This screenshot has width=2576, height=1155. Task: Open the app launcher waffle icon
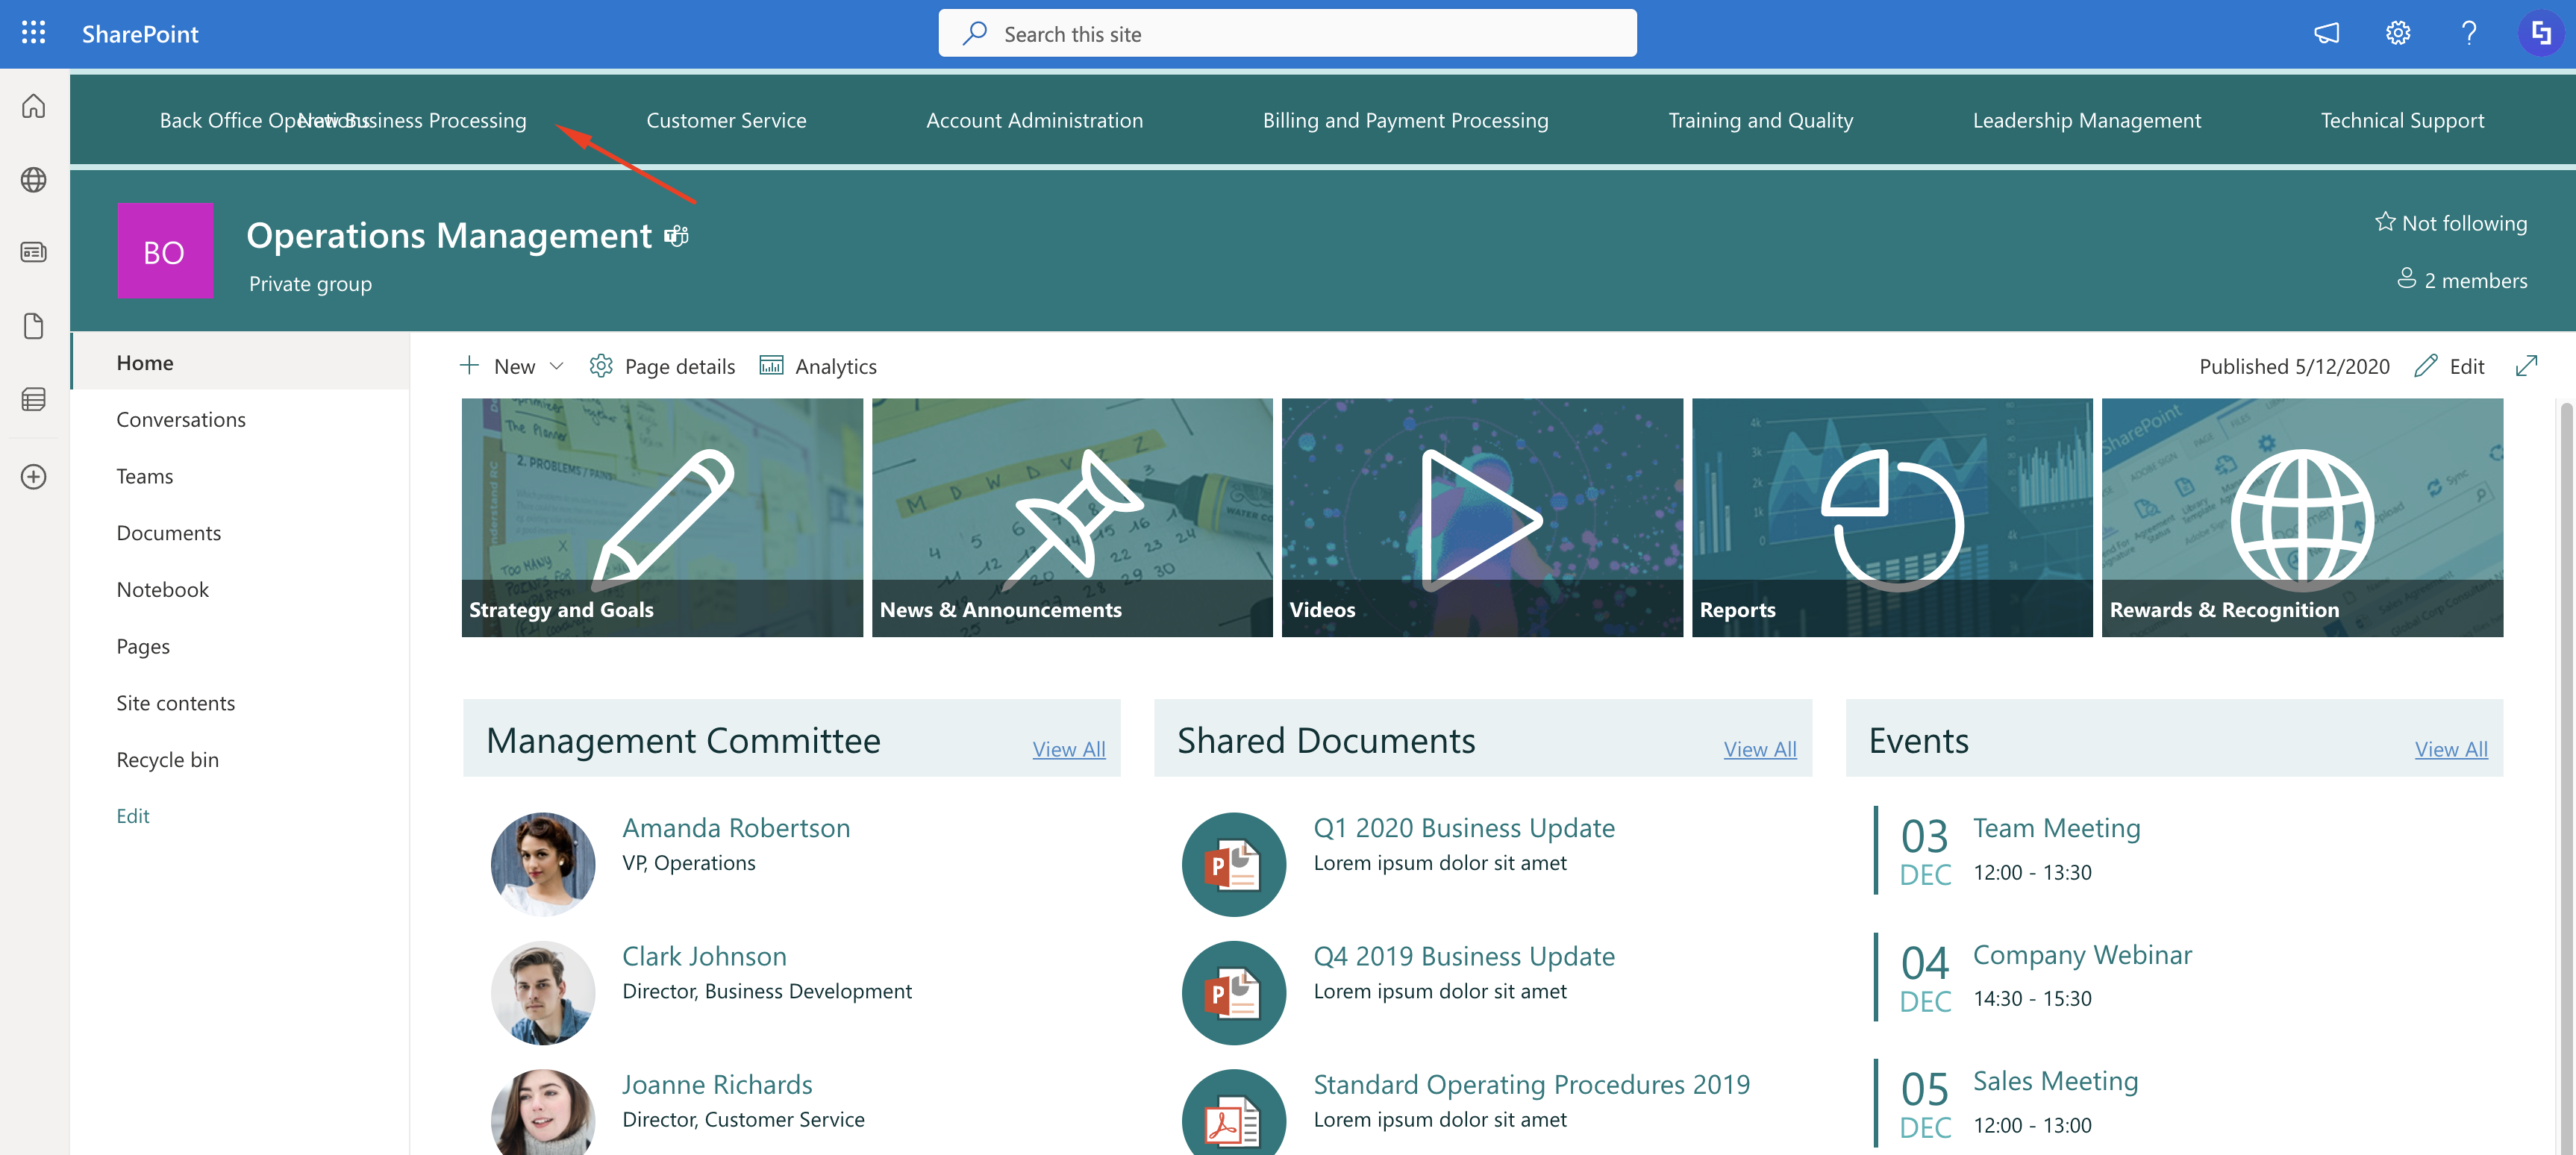pyautogui.click(x=33, y=33)
